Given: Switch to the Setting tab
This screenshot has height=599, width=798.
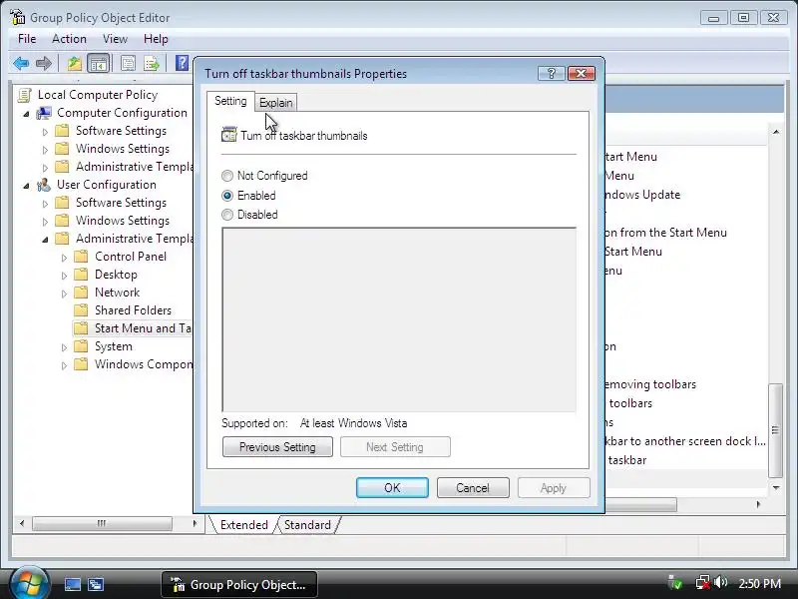Looking at the screenshot, I should [x=230, y=101].
